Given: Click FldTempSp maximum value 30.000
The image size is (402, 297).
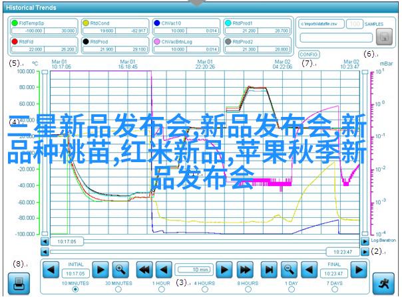Looking at the screenshot, I should 61,31.
